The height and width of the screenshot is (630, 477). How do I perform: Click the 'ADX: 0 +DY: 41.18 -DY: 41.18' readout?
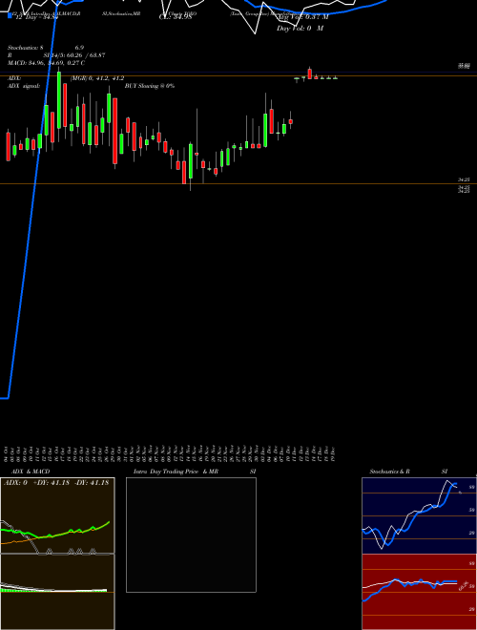(x=56, y=483)
